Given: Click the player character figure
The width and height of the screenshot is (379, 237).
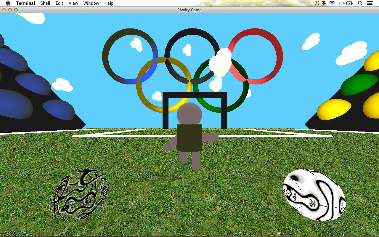Looking at the screenshot, I should [191, 136].
